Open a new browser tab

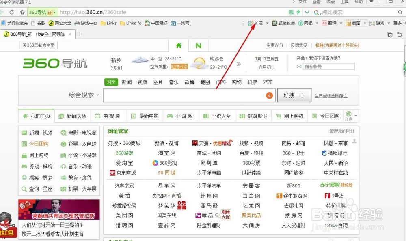click(80, 34)
